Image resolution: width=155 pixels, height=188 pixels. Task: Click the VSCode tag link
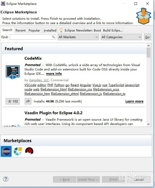30,85
